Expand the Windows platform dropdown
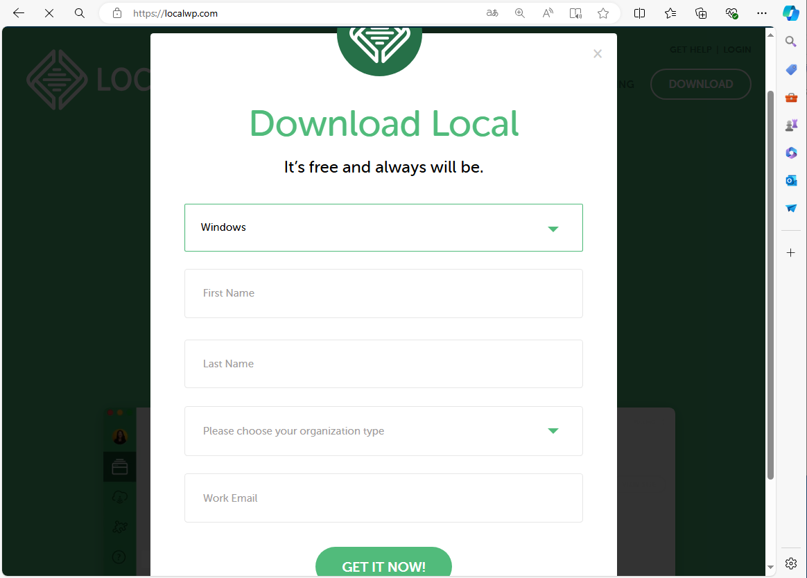 [x=383, y=227]
